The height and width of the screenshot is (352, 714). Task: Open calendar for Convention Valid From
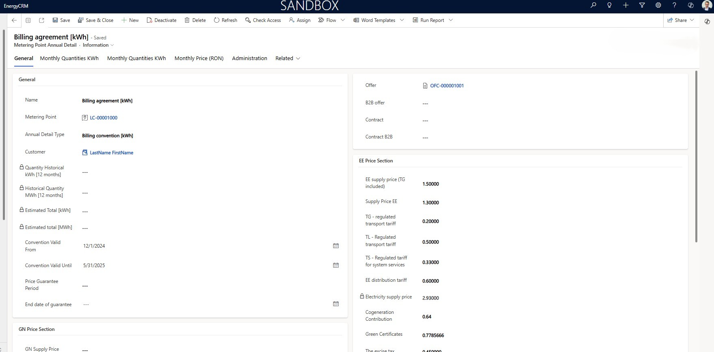(336, 246)
